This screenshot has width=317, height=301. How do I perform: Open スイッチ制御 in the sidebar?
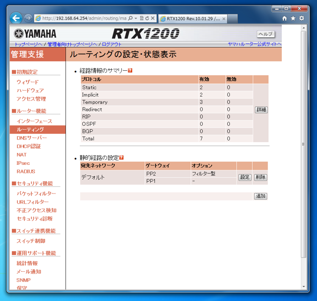[x=31, y=241]
